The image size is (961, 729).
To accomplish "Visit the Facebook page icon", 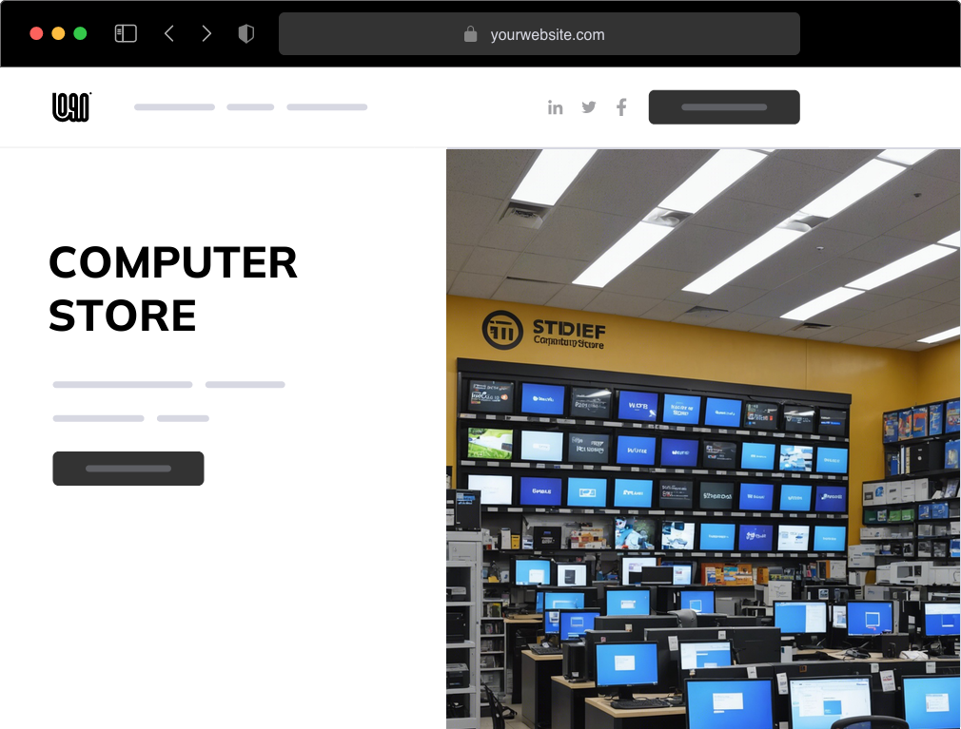I will coord(621,106).
